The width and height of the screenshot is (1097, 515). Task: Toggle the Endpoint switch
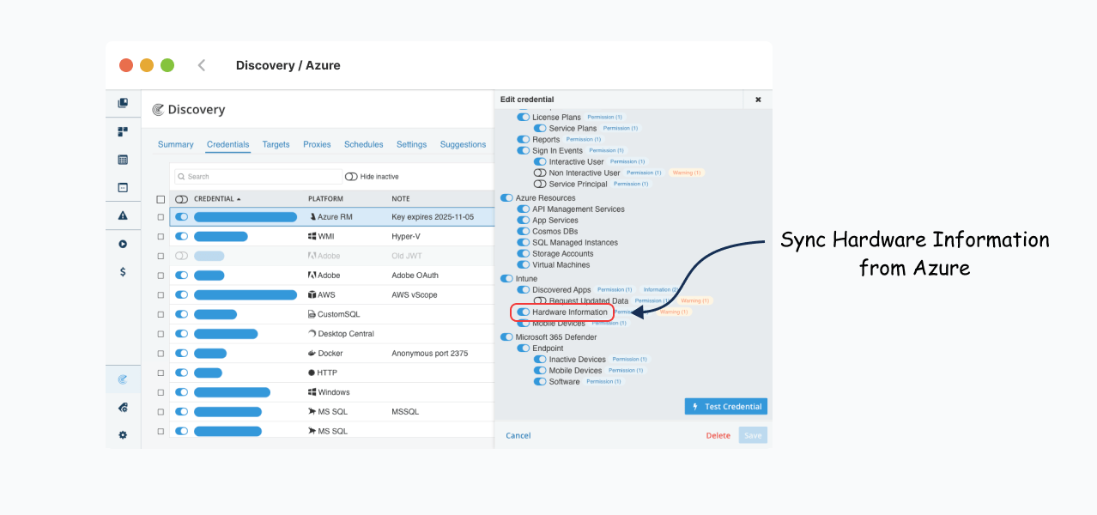[x=524, y=348]
